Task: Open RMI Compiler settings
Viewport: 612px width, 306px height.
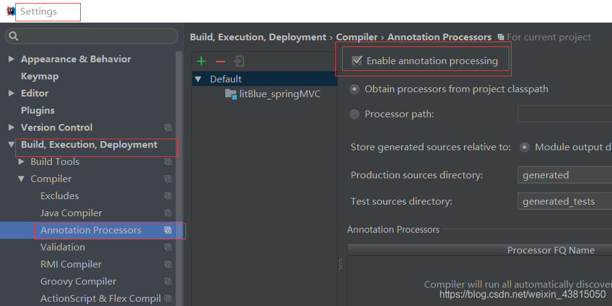Action: coord(71,264)
